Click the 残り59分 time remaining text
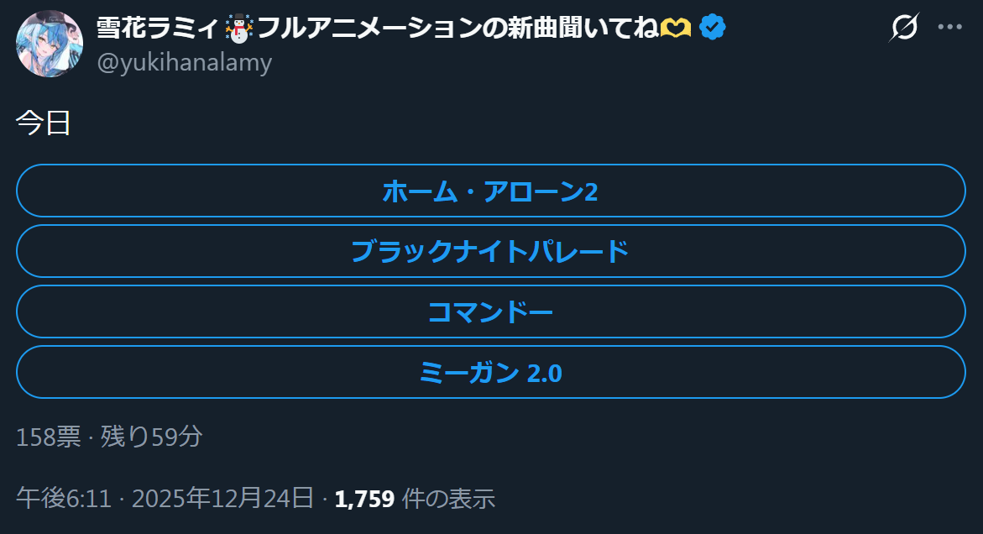This screenshot has width=983, height=534. coord(151,437)
